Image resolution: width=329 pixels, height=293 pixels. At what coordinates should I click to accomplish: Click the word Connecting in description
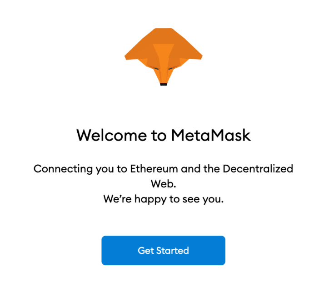point(63,169)
